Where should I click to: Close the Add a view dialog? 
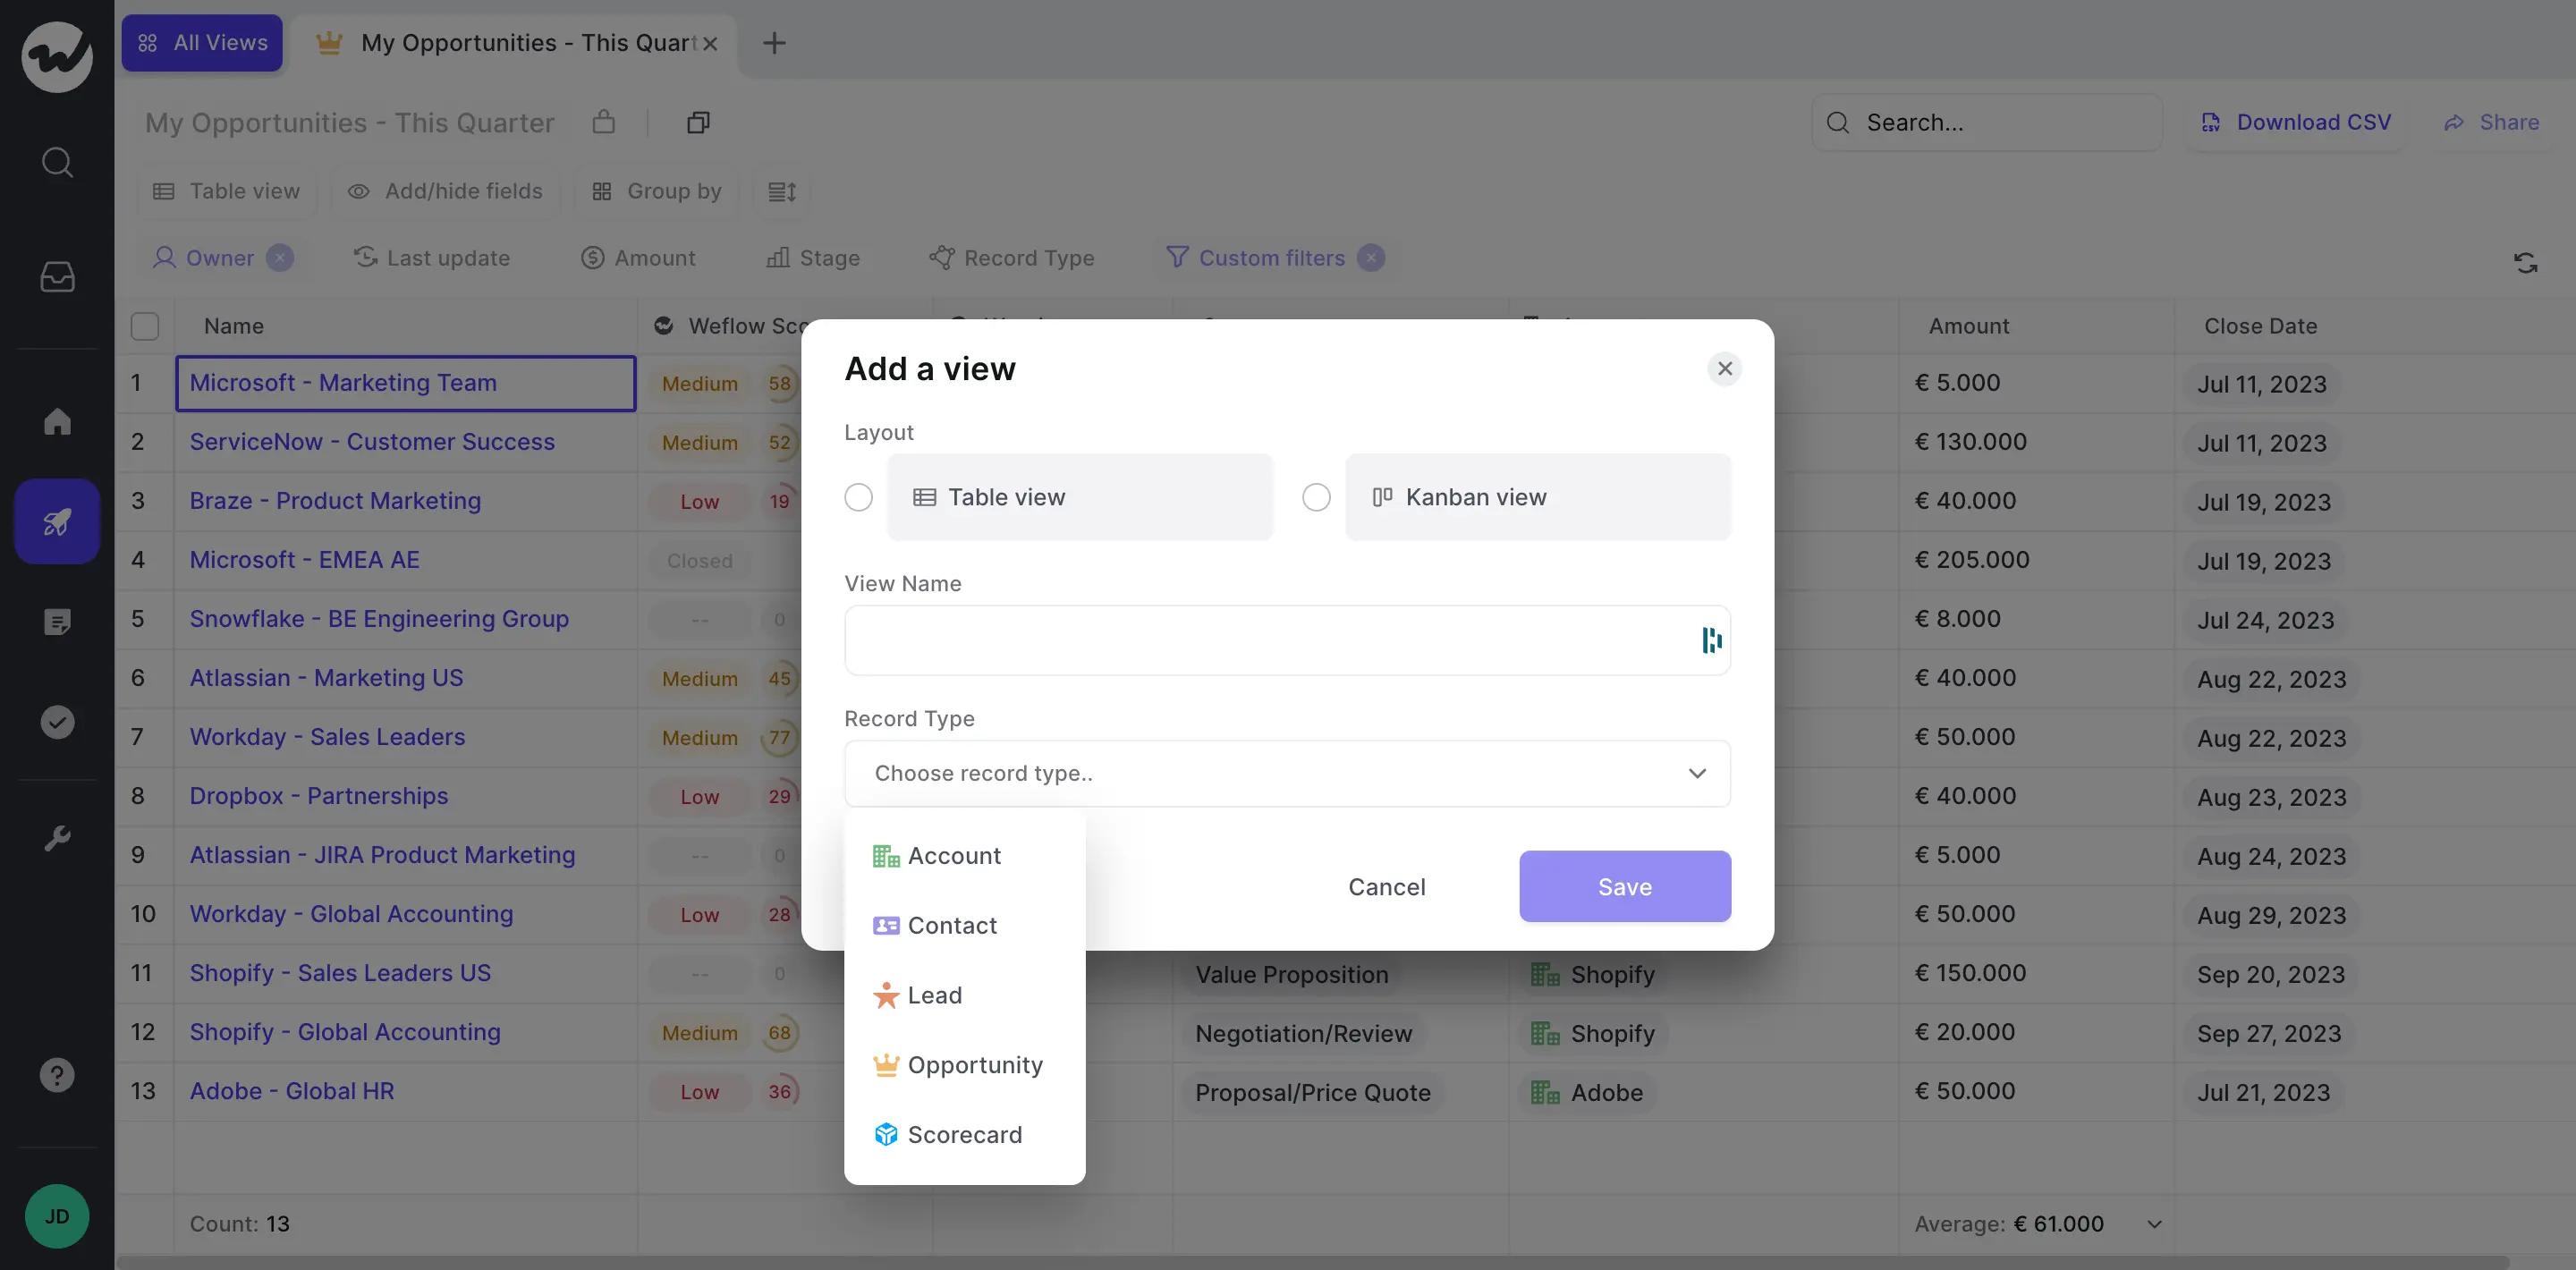coord(1724,369)
